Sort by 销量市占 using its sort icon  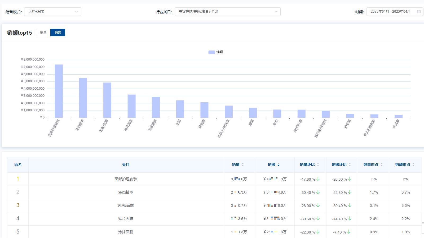(382, 164)
